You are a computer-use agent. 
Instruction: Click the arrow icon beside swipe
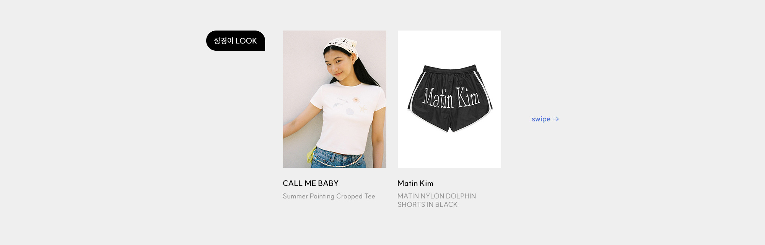pos(556,119)
